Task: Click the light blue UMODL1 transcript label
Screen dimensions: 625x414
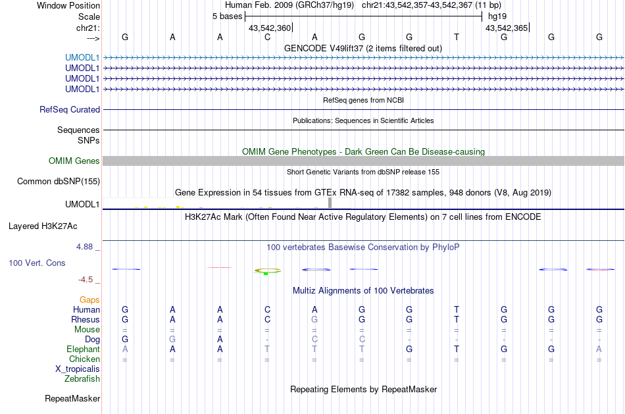Action: [82, 58]
